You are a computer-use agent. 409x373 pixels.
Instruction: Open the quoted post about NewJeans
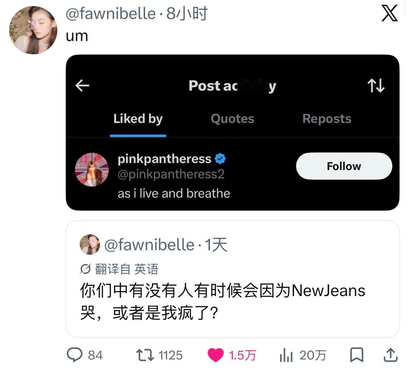(233, 279)
